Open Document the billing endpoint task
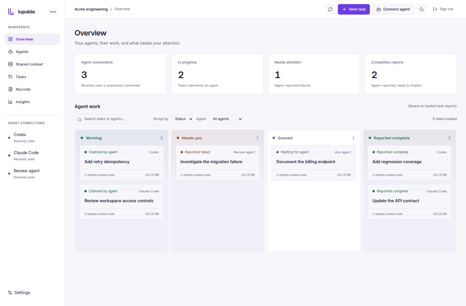 point(314,163)
